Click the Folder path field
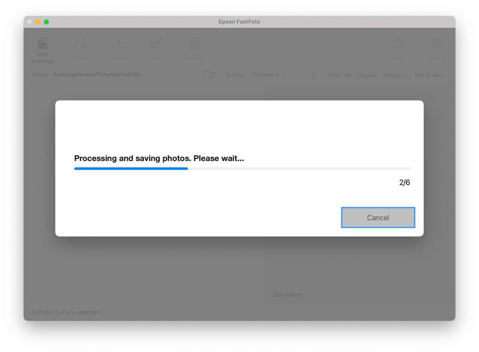The image size is (479, 352). [127, 75]
